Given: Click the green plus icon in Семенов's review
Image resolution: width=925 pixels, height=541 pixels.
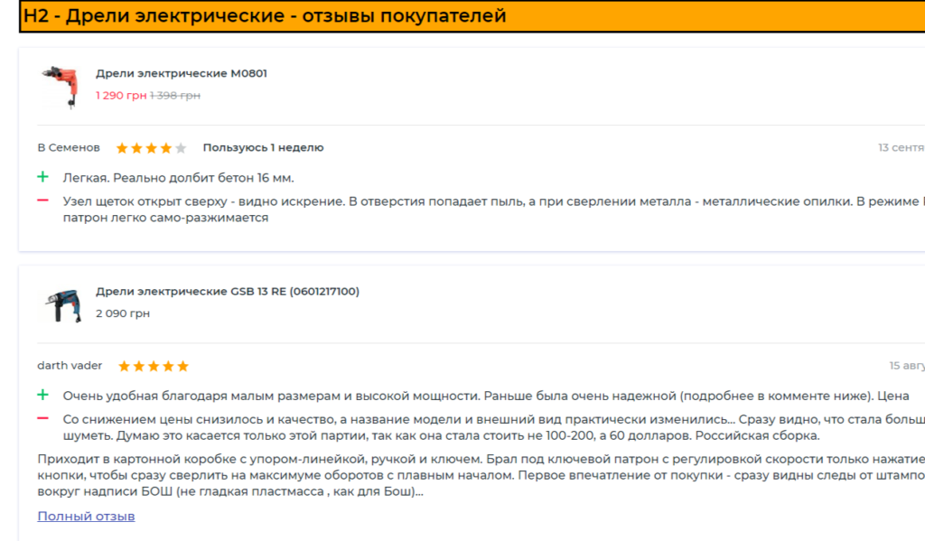Looking at the screenshot, I should (x=42, y=177).
